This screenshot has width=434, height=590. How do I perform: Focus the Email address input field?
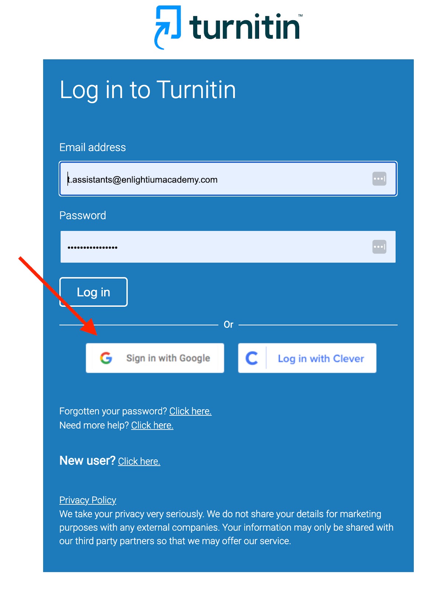coord(228,179)
